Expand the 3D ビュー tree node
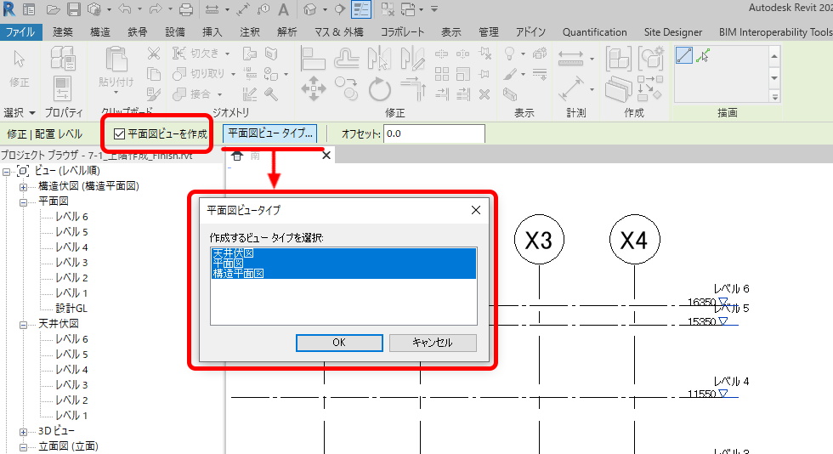 point(23,432)
